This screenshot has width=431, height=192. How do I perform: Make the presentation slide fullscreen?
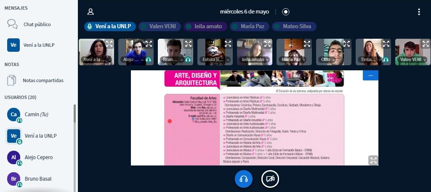click(x=373, y=160)
